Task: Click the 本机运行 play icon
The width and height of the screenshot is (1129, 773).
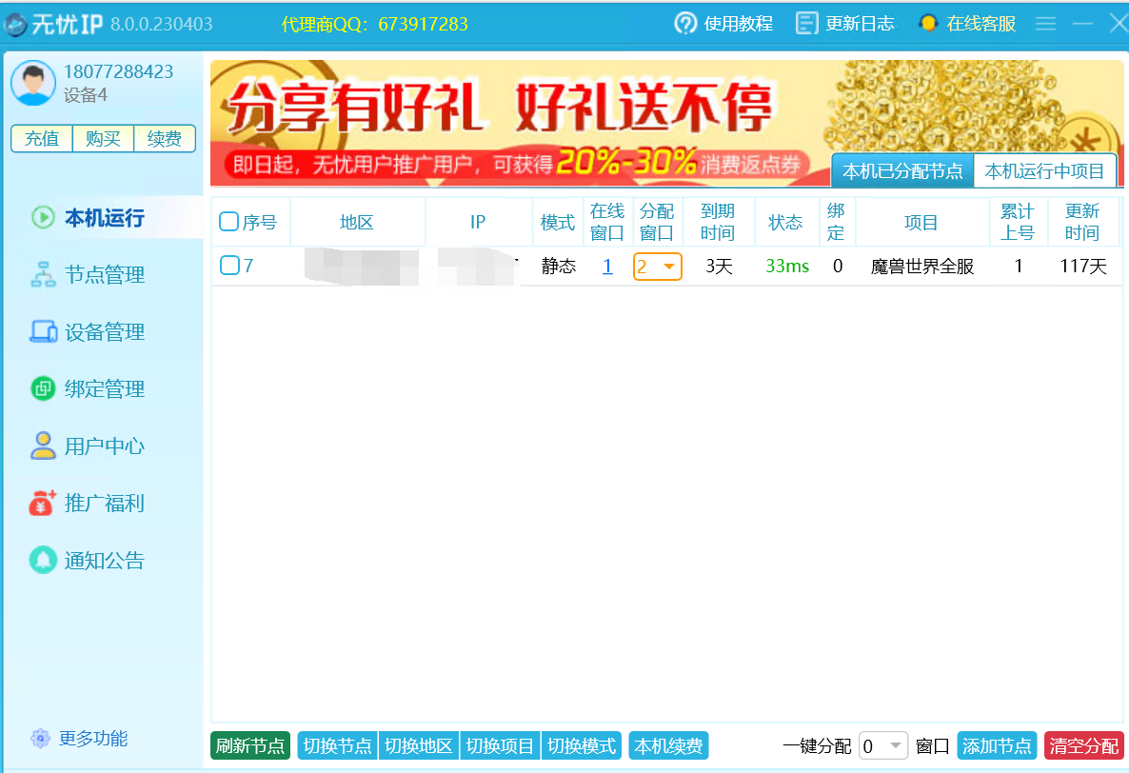Action: [43, 217]
